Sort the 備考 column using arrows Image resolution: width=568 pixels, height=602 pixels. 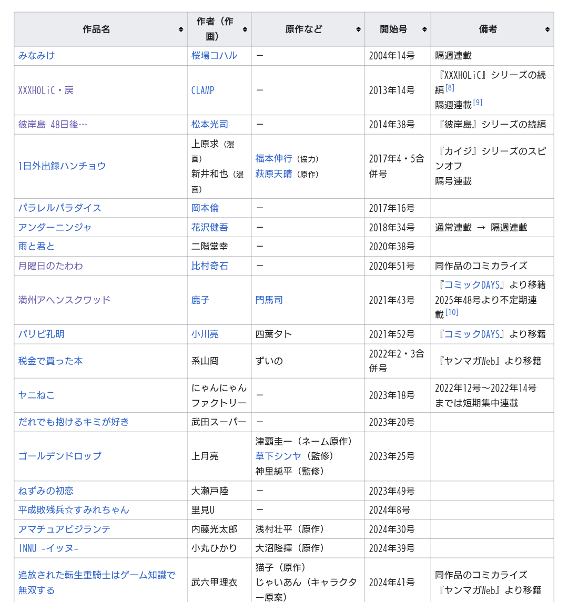tap(547, 29)
